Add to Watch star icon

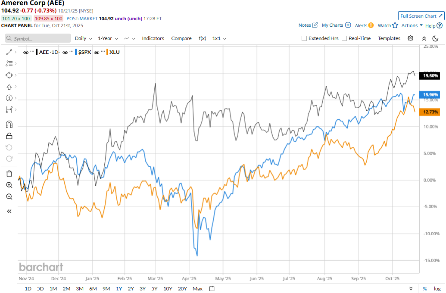tap(395, 25)
